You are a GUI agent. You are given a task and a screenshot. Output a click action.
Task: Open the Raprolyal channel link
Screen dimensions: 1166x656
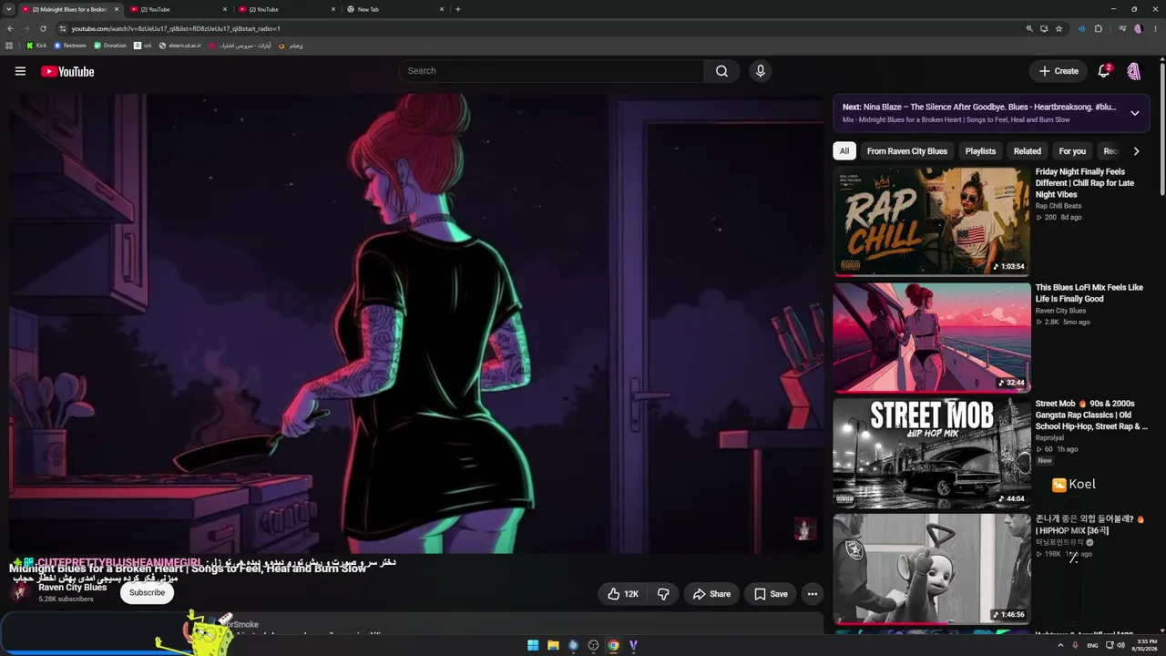click(x=1050, y=438)
